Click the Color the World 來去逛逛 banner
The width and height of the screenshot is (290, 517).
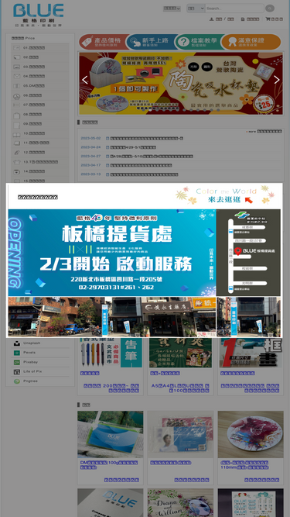(227, 195)
